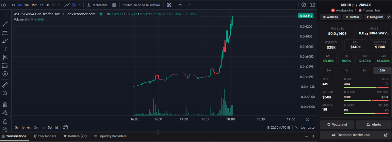Expand the bottom panel with double chevron
This screenshot has width=392, height=142.
coord(313,136)
